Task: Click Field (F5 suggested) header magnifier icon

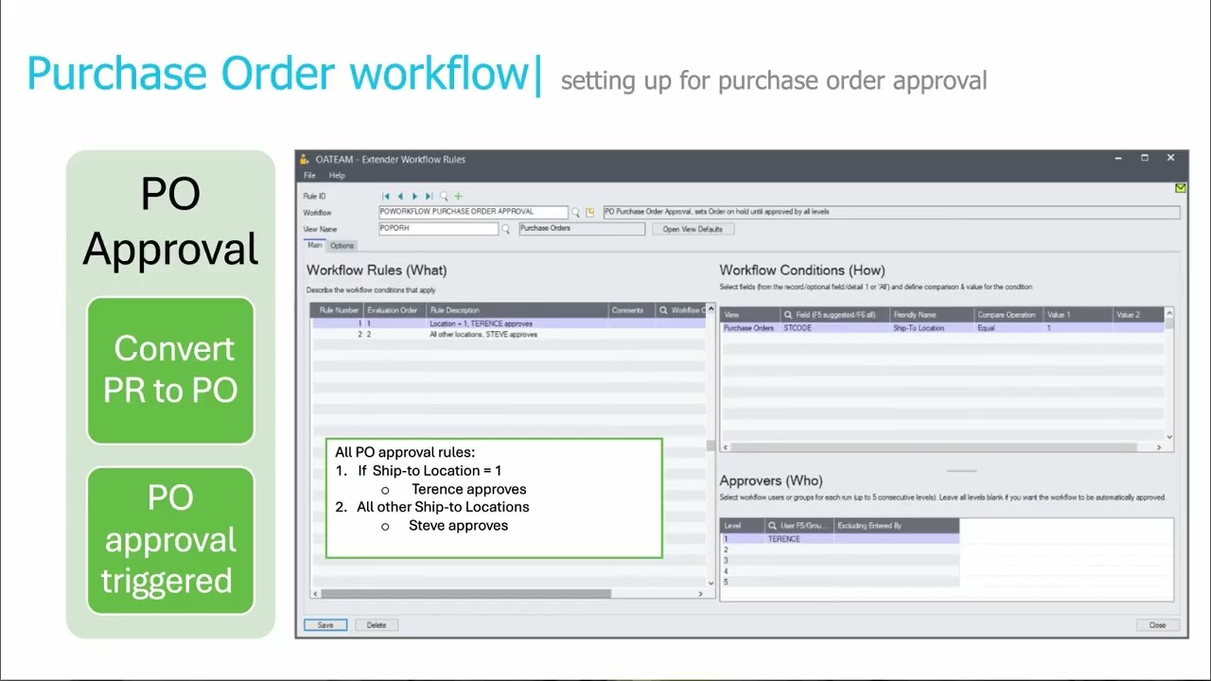Action: [x=788, y=315]
